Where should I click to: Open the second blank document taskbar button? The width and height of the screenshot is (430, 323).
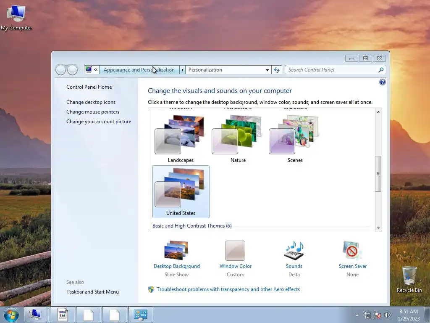[x=114, y=315]
